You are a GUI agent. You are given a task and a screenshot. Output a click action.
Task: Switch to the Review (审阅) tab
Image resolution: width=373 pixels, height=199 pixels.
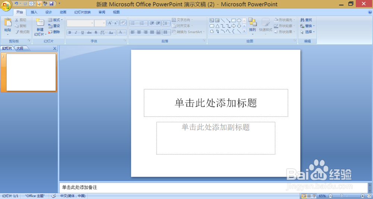[102, 12]
